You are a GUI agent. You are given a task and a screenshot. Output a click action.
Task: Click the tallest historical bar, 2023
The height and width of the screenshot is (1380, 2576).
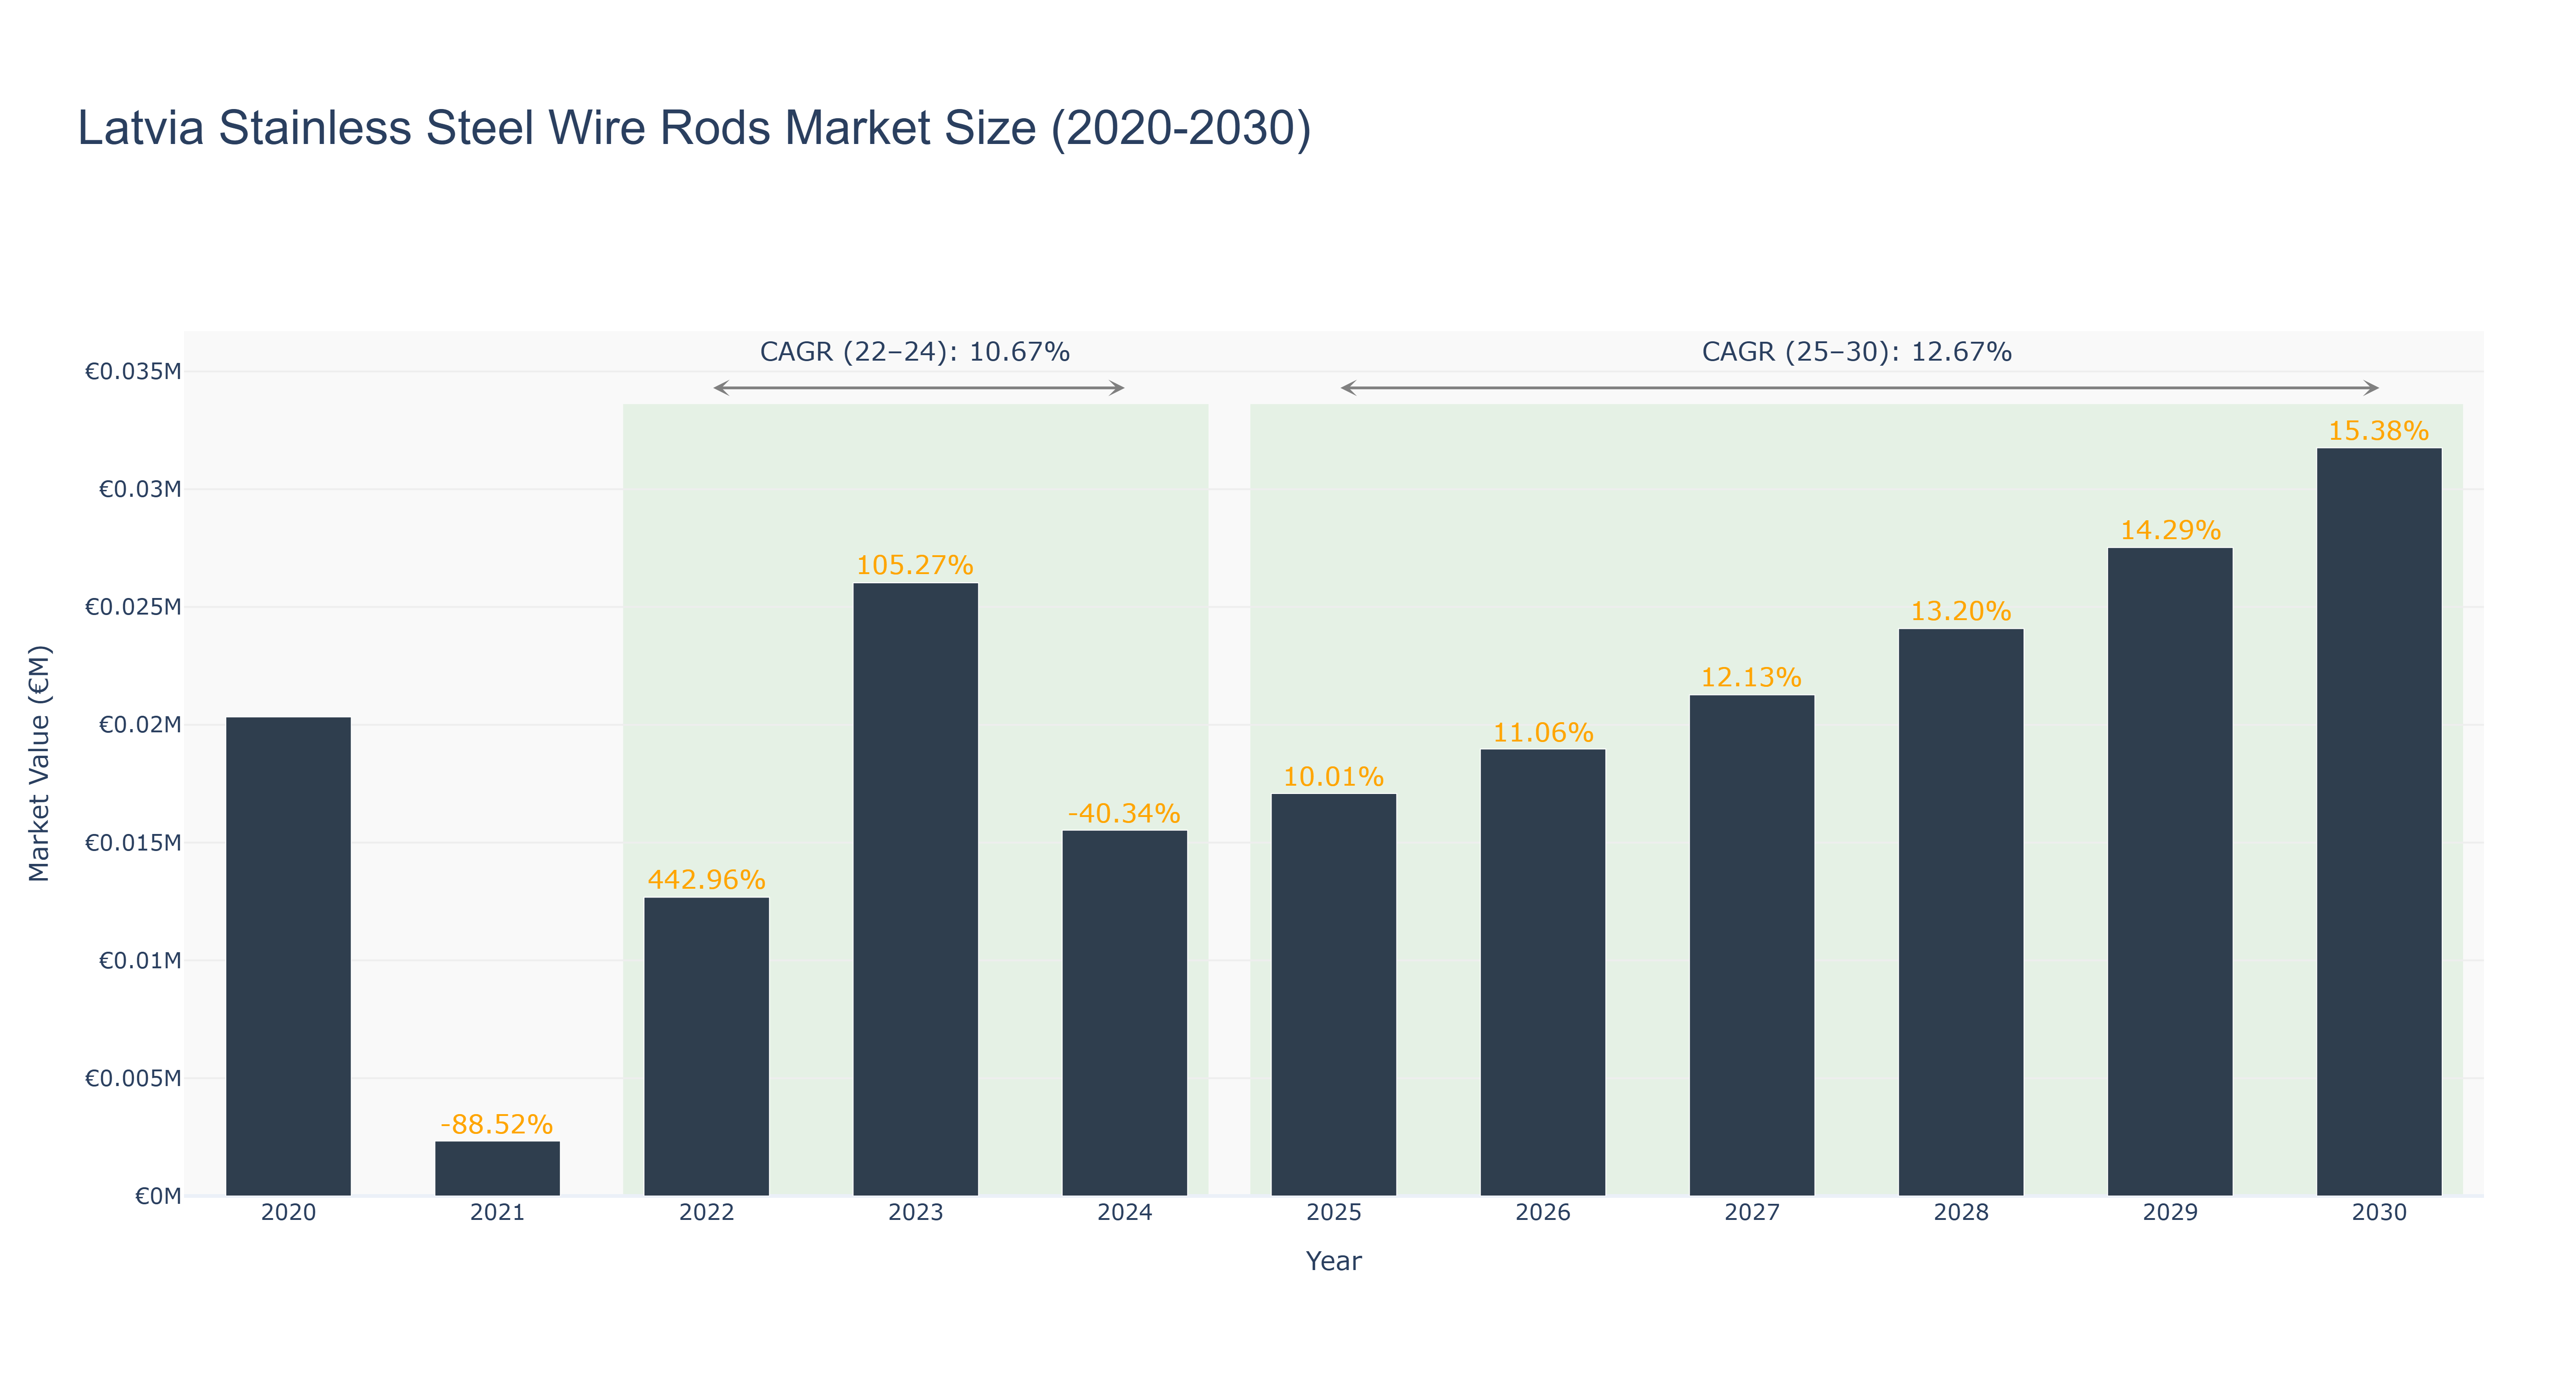pos(915,889)
